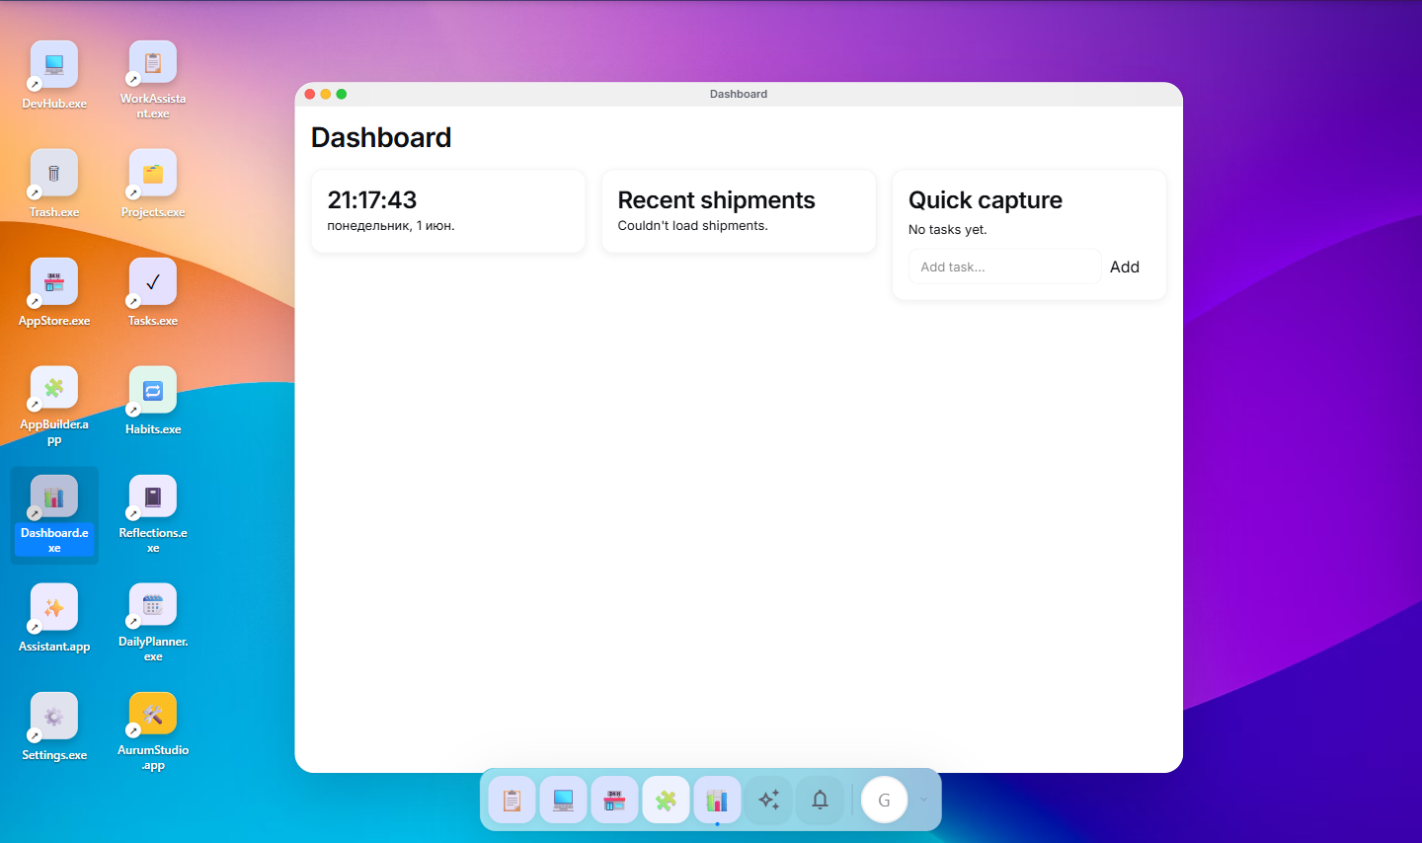The image size is (1422, 843).
Task: Select the Settings.exe gear icon
Action: click(x=54, y=716)
